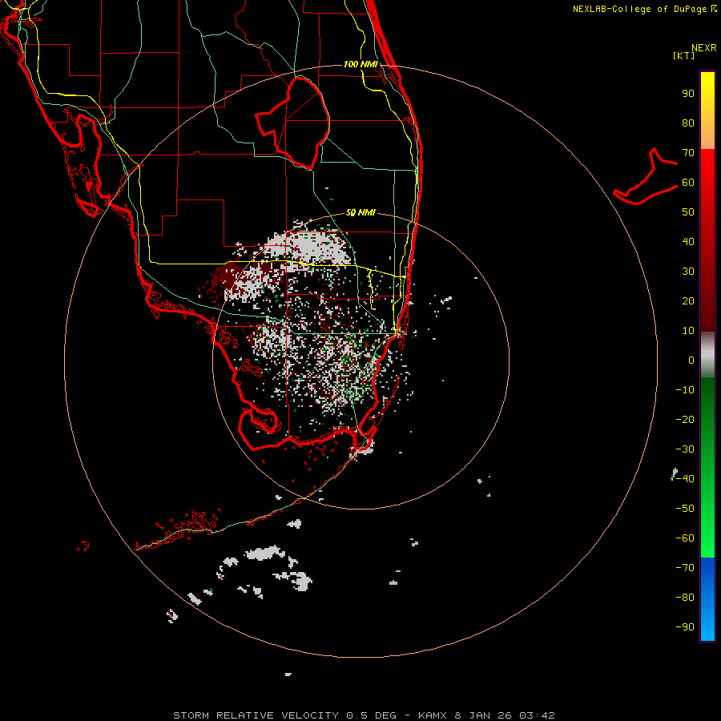The width and height of the screenshot is (721, 721).
Task: Click the -50 value on the velocity scale
Action: pyautogui.click(x=685, y=509)
